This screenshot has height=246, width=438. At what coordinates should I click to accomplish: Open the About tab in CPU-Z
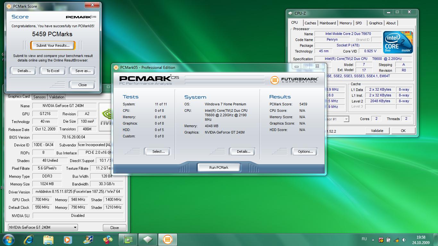tap(391, 23)
